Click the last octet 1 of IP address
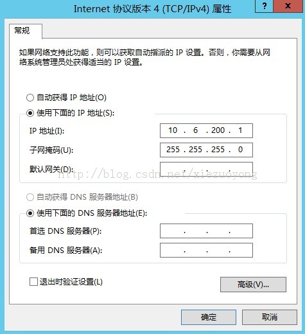 click(x=240, y=130)
